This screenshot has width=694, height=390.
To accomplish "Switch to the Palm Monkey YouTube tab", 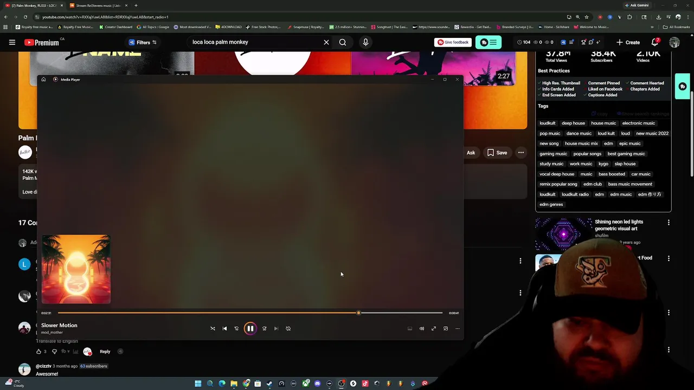I will pyautogui.click(x=34, y=5).
